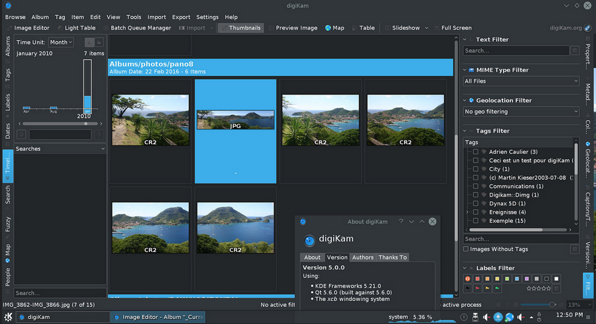Select the JPG panorama thumbnail

click(x=235, y=120)
